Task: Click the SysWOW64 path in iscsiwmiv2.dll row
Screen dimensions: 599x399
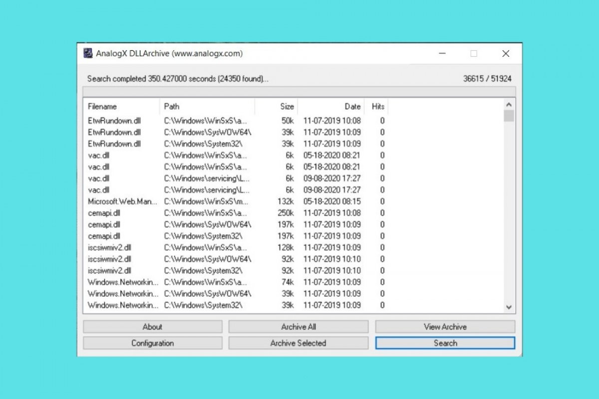Action: [x=208, y=259]
